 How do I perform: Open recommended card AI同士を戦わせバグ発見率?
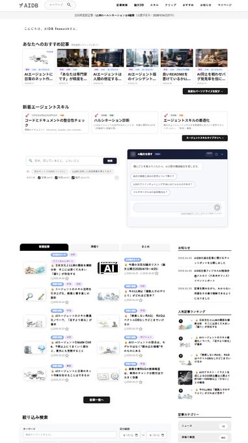point(212,67)
